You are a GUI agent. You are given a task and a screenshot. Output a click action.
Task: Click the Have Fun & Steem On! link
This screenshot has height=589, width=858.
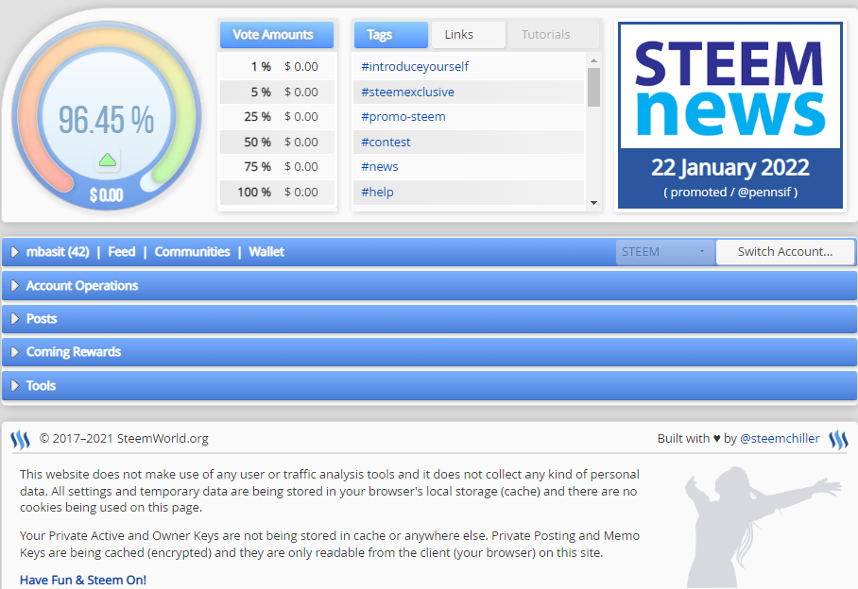point(83,580)
